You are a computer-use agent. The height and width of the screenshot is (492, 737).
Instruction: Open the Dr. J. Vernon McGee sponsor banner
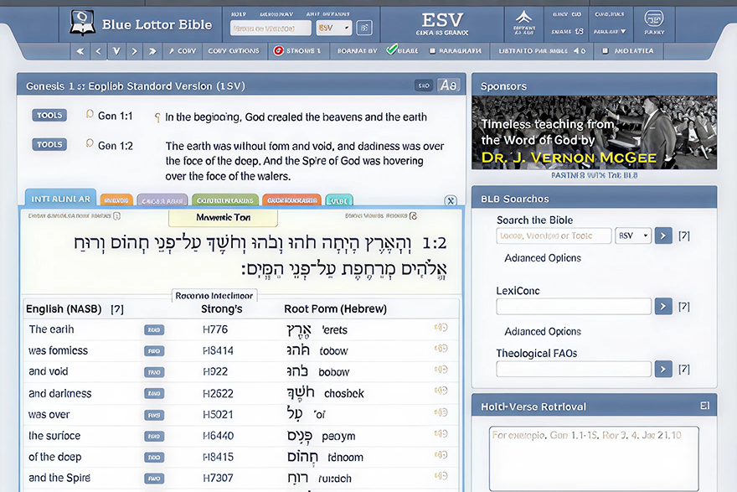594,132
